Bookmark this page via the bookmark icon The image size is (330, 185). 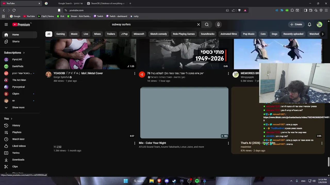click(59, 10)
